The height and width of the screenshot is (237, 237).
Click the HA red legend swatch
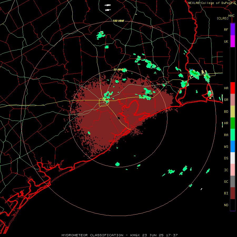233,88
